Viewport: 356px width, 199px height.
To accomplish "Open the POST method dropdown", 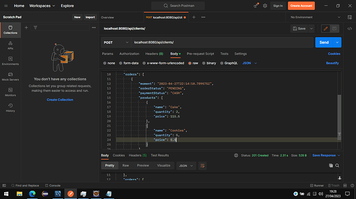I will click(x=116, y=42).
